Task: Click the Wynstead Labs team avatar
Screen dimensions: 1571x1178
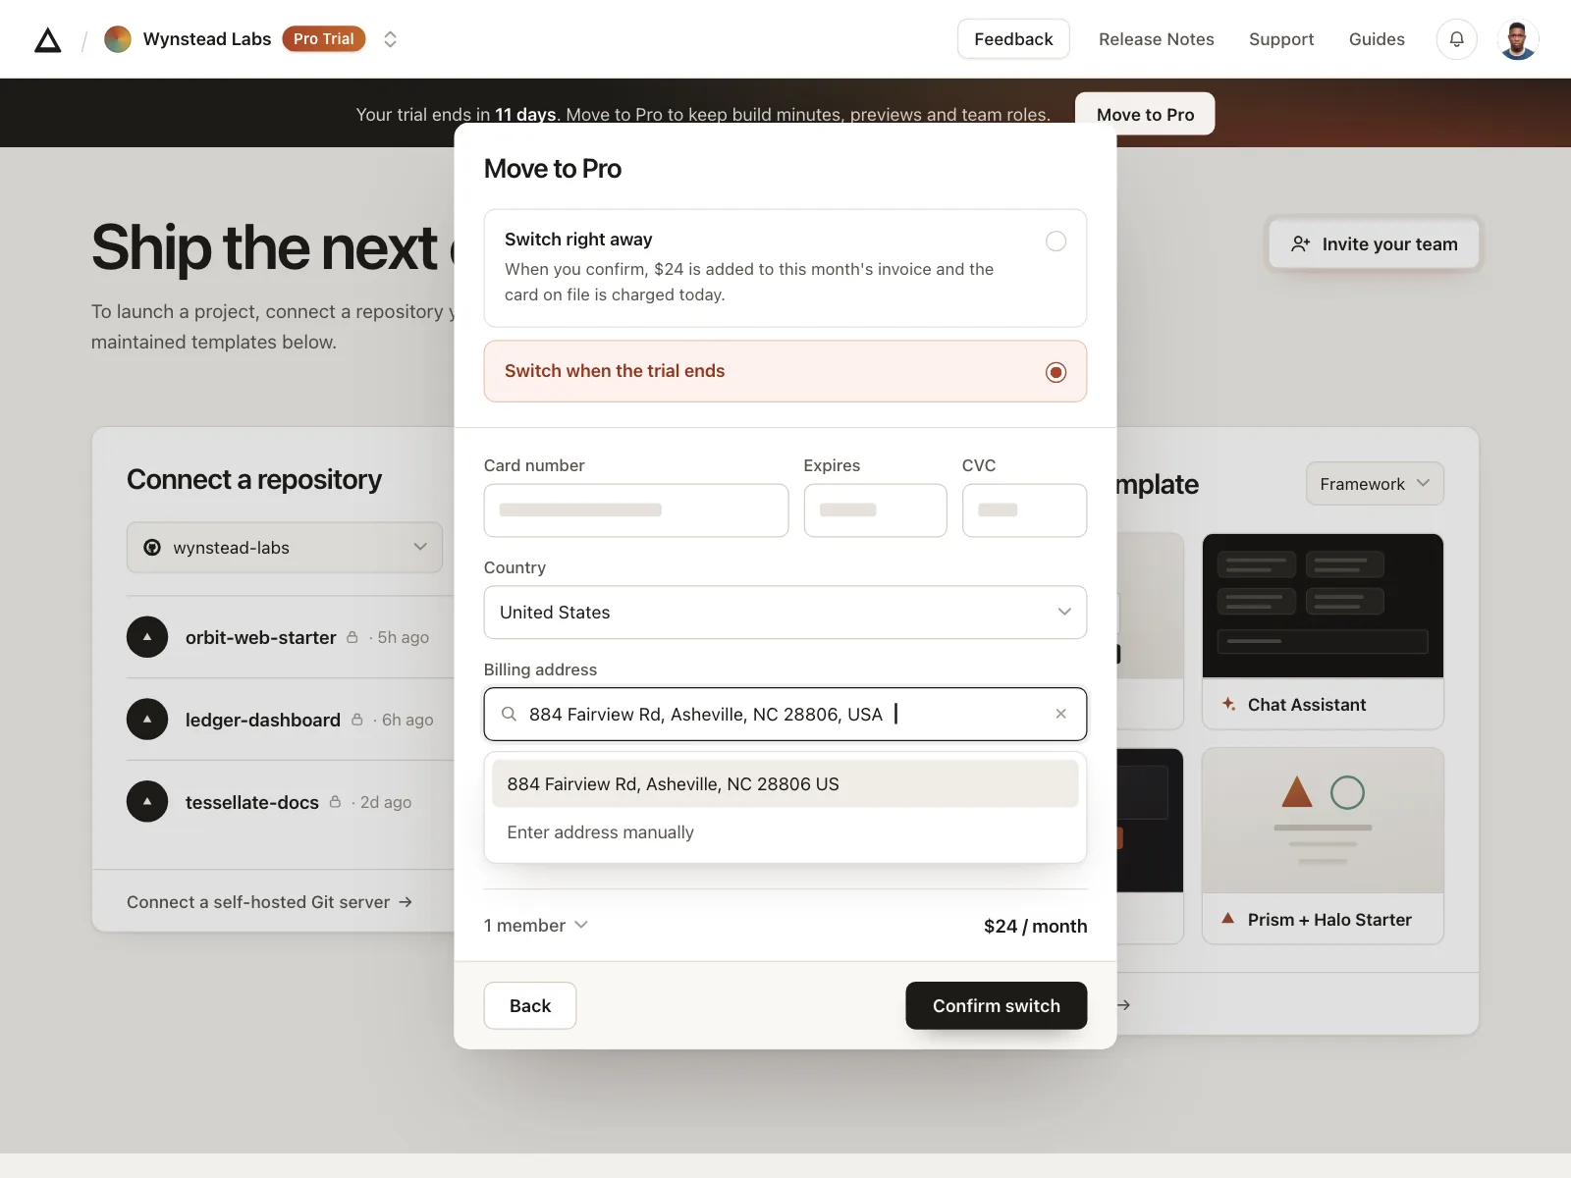Action: click(x=118, y=39)
